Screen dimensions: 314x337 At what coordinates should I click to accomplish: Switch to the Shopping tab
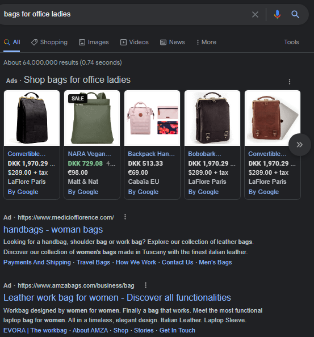coord(49,42)
